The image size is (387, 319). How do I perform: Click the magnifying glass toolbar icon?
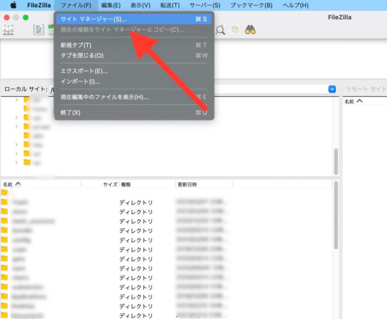pyautogui.click(x=220, y=30)
